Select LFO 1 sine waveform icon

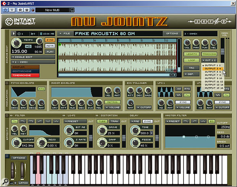tap(187, 95)
